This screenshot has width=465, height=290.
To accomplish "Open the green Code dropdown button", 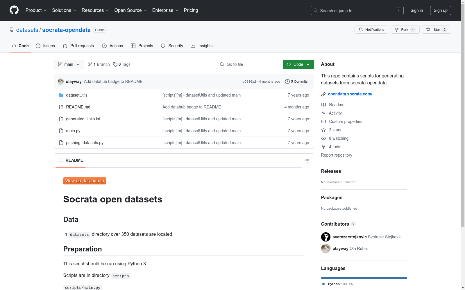I will [298, 64].
